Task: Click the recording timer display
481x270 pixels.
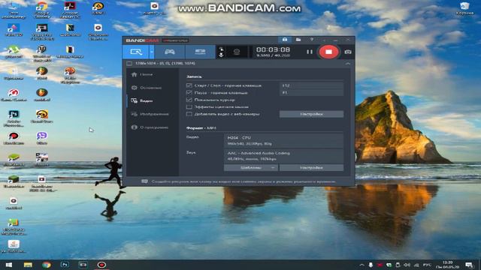Action: tap(273, 49)
